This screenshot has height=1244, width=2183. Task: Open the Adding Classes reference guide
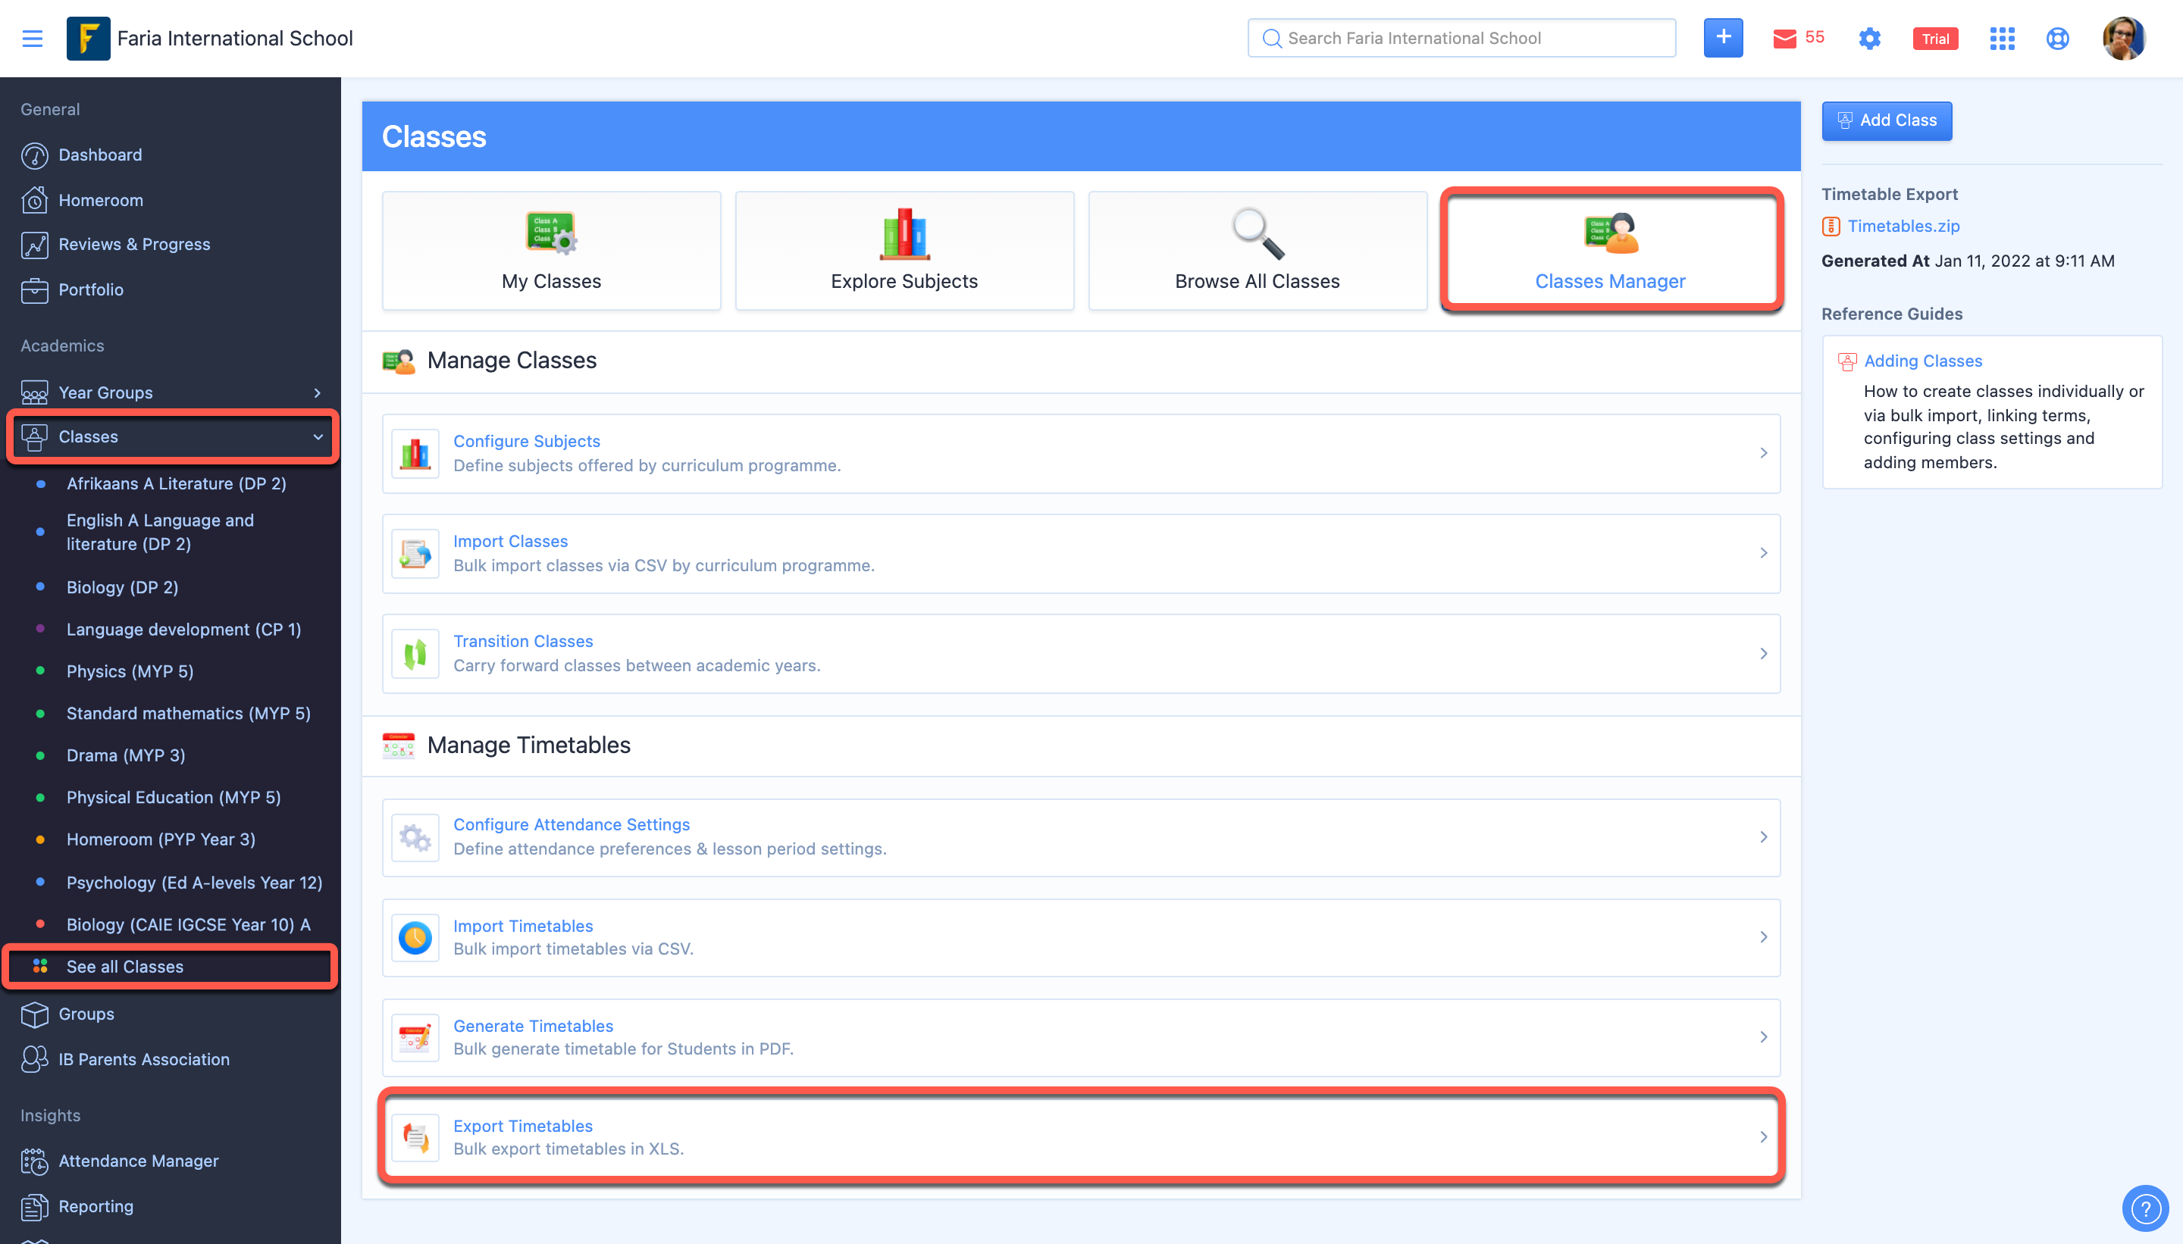1922,361
